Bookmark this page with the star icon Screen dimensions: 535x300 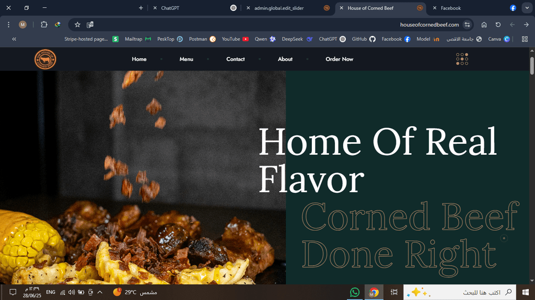[77, 24]
